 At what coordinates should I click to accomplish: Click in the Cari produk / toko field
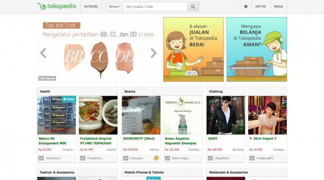click(x=155, y=7)
